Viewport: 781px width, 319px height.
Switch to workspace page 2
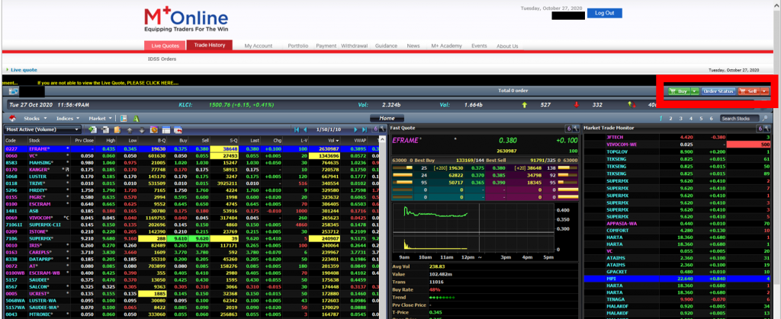[671, 118]
